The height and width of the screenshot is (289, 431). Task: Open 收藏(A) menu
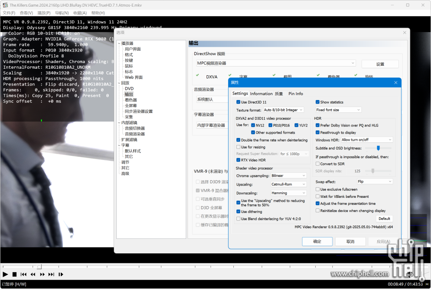(x=80, y=13)
